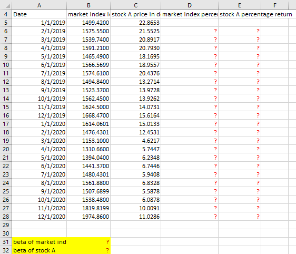Click the '?' in column D row 28

point(215,217)
